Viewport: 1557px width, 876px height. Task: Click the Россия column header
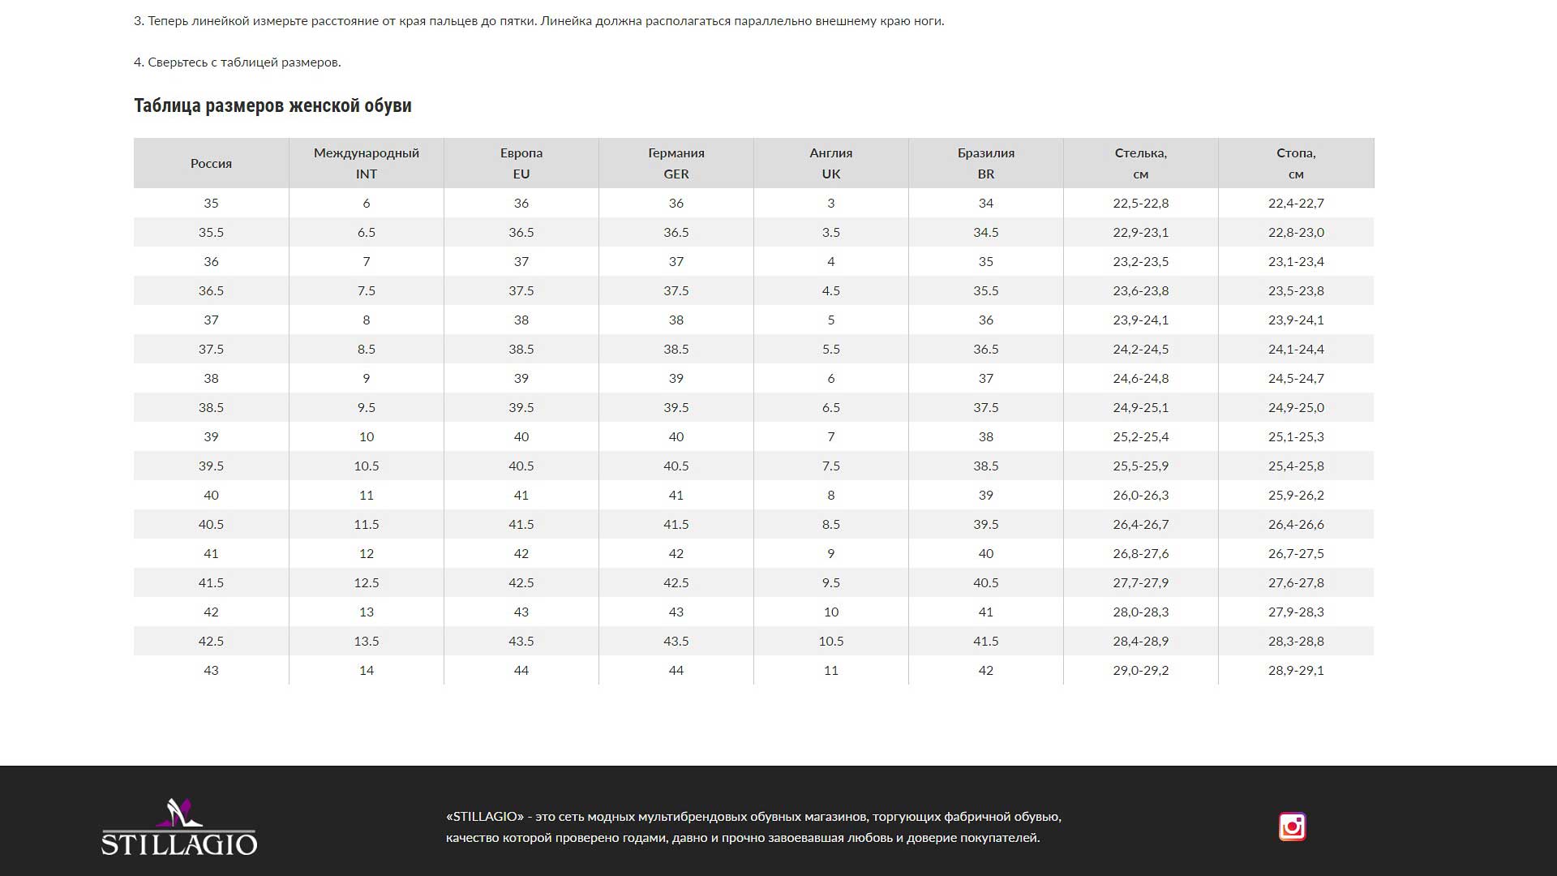tap(211, 163)
